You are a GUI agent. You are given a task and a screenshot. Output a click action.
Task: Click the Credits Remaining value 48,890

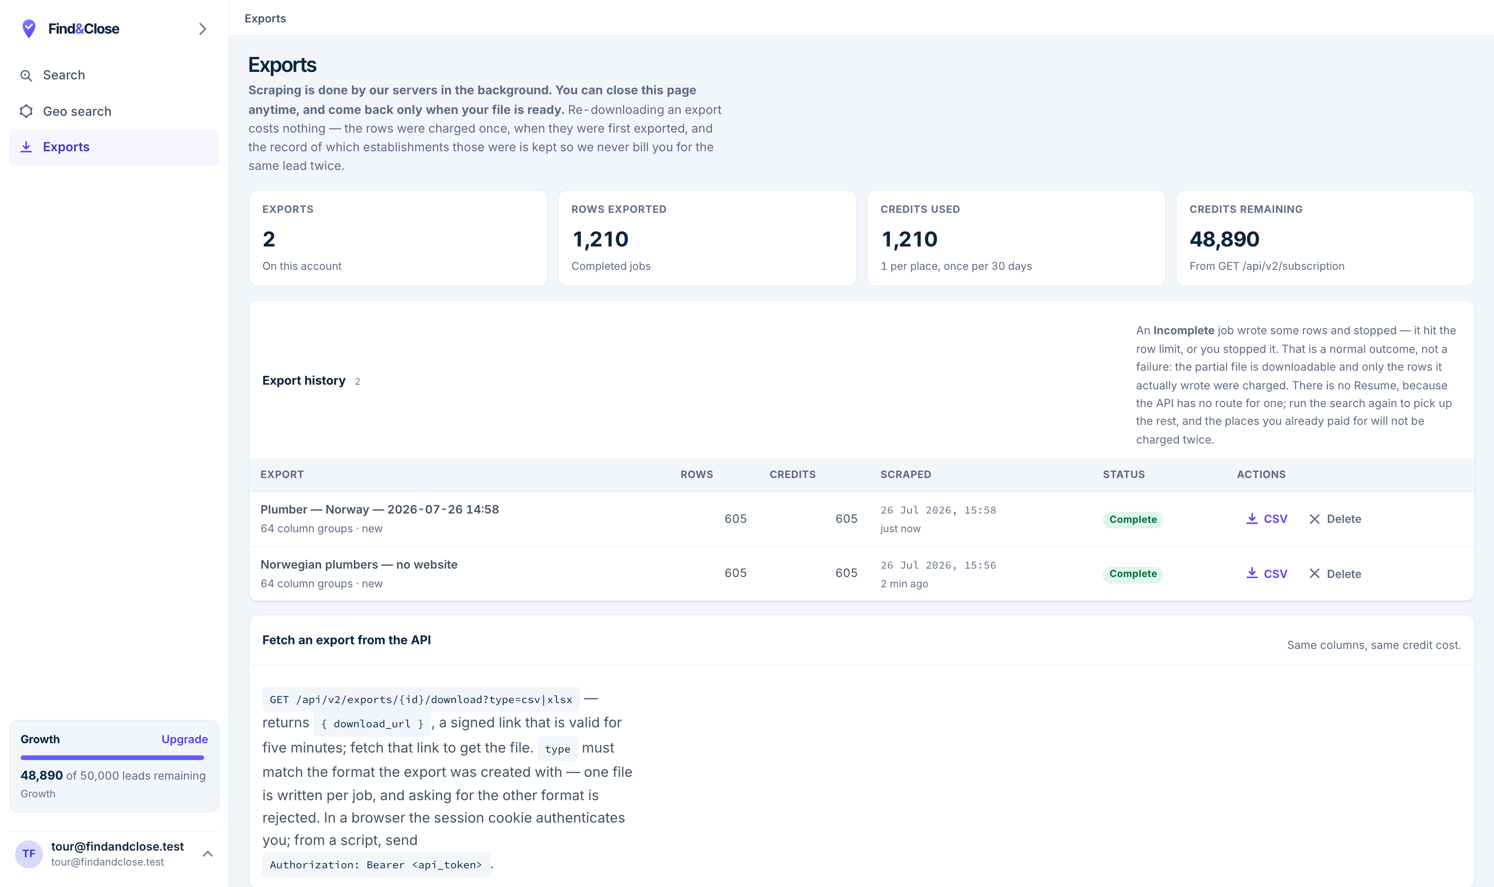pyautogui.click(x=1225, y=239)
